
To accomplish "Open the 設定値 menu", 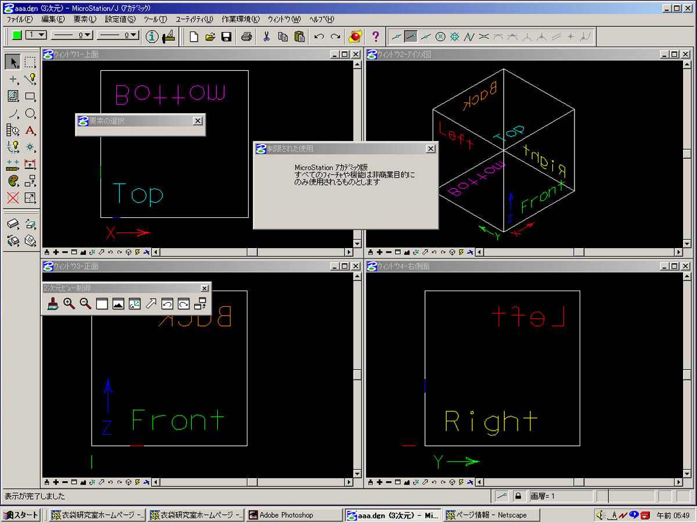I will 120,19.
